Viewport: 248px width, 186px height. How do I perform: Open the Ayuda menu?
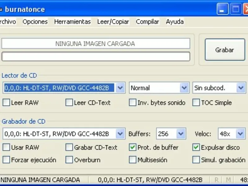(x=175, y=22)
